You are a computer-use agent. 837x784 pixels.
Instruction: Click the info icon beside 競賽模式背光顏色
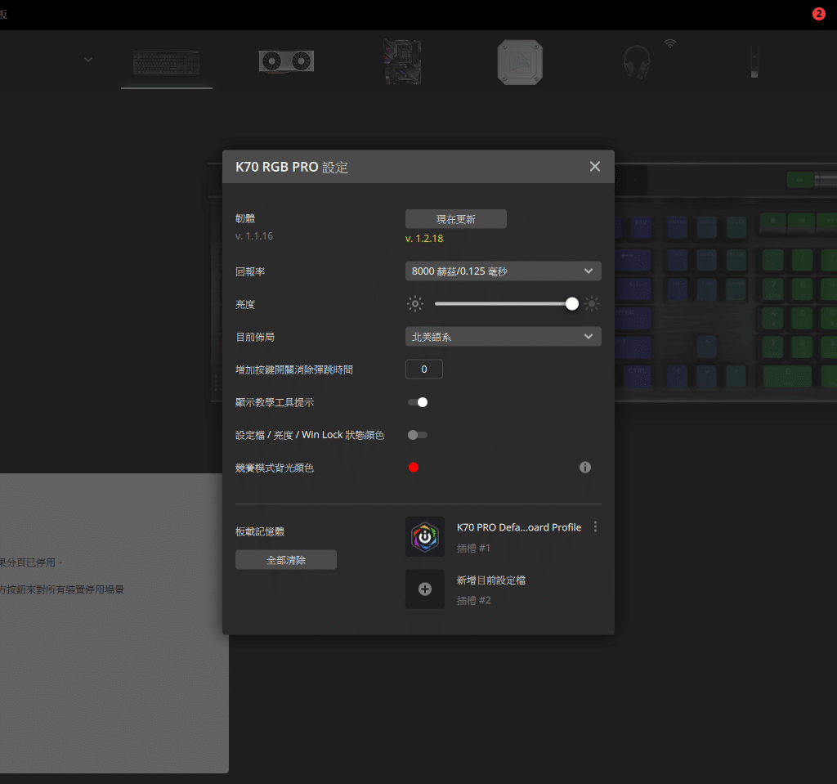585,468
